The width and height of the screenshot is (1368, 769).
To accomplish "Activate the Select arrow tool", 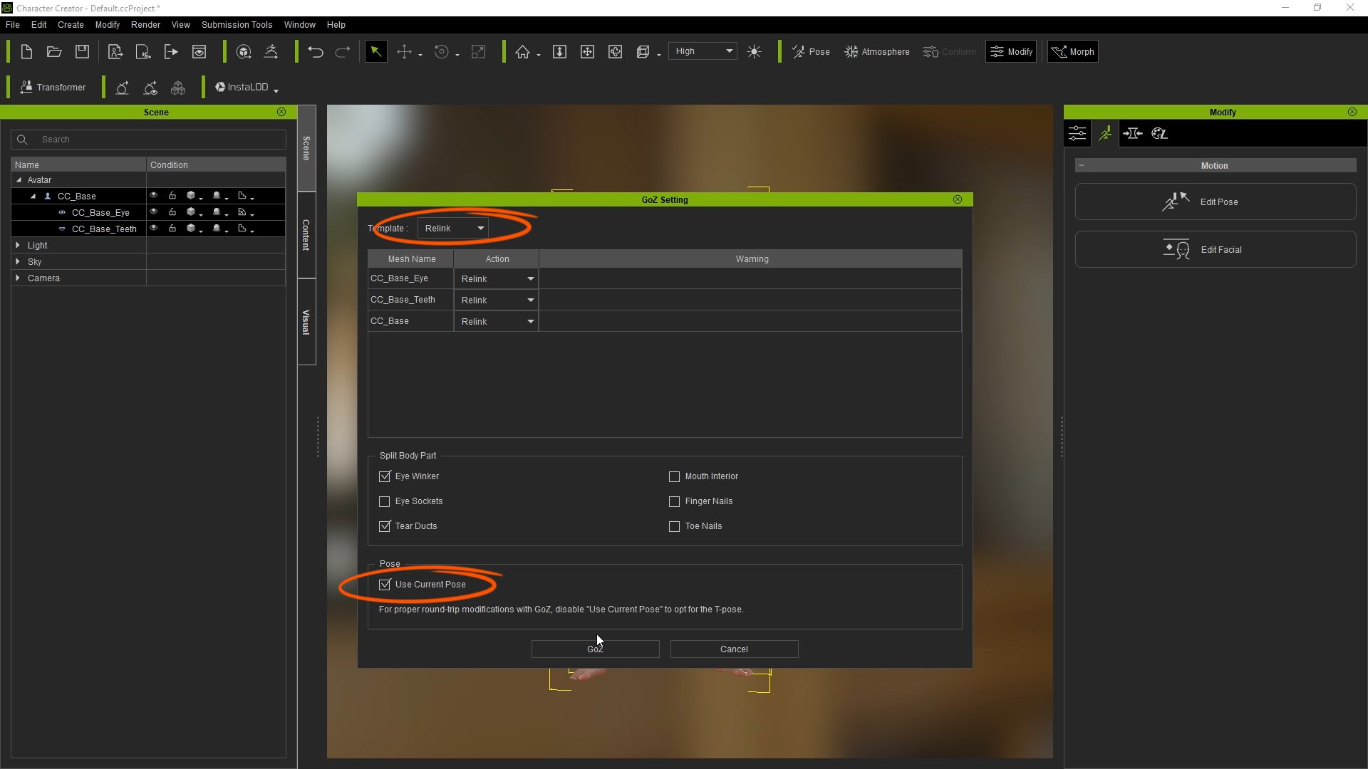I will (x=375, y=51).
